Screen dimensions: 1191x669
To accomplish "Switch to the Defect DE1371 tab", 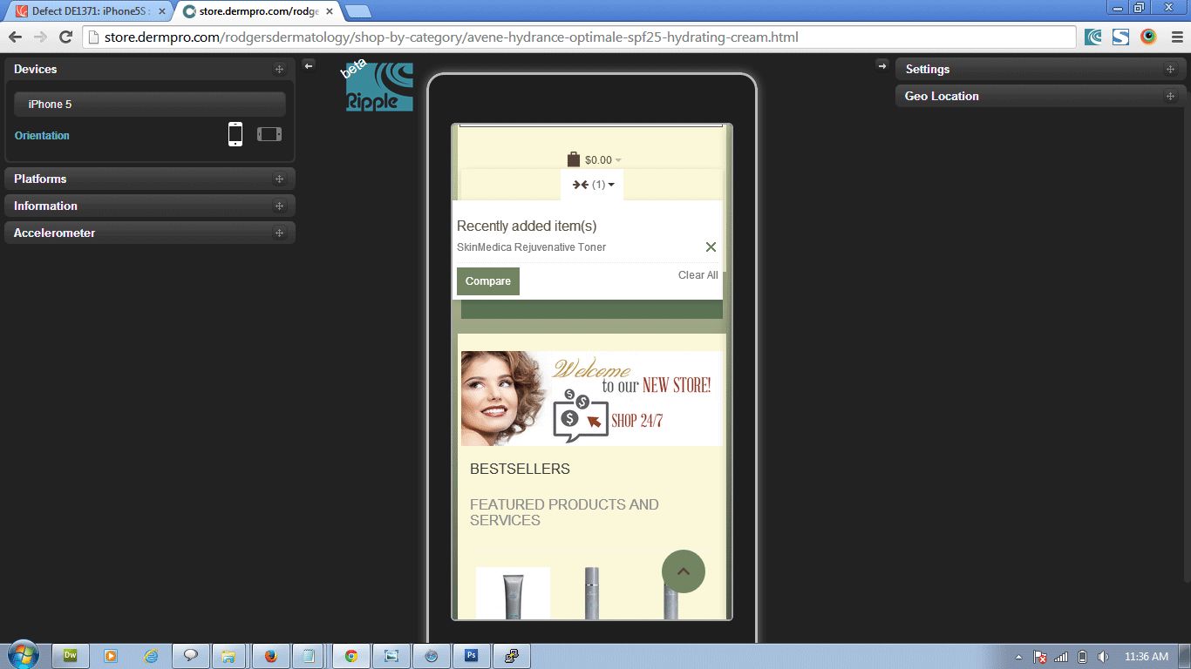I will (x=90, y=11).
